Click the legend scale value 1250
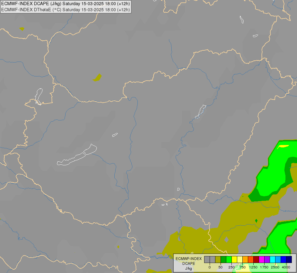The width and height of the screenshot is (297, 273). [253, 267]
